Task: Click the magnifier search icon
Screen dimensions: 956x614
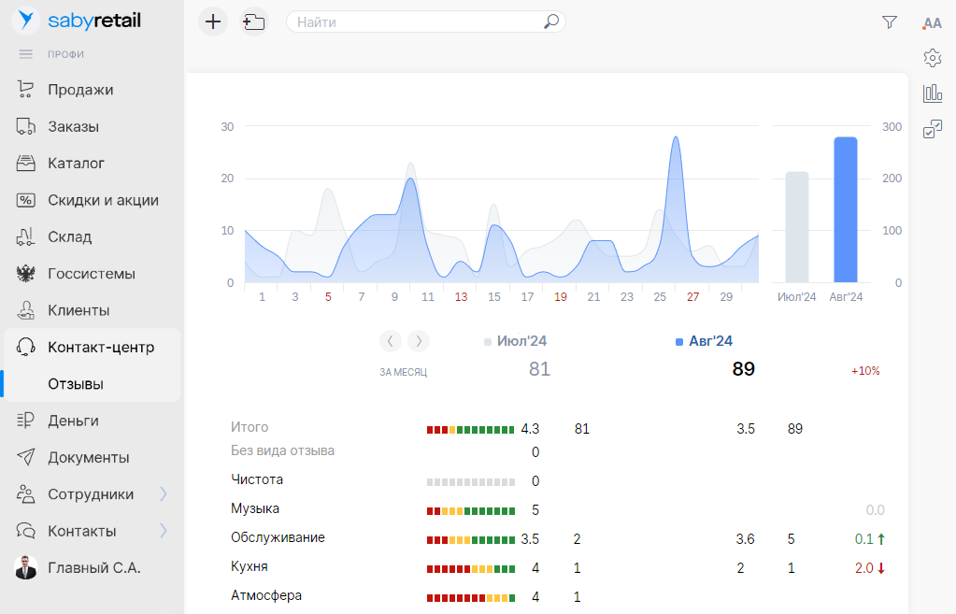Action: tap(551, 21)
